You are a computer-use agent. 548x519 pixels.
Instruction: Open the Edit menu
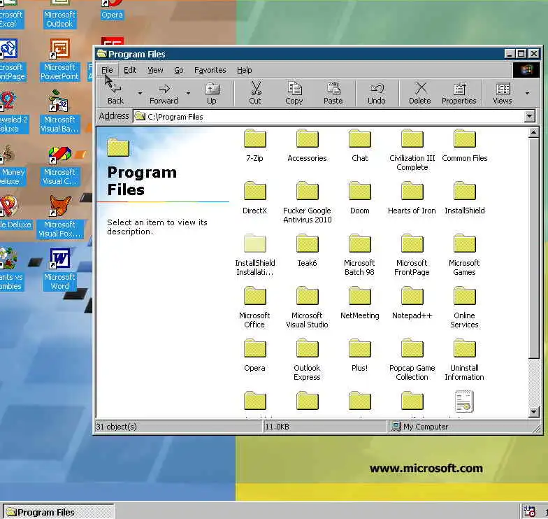(130, 70)
